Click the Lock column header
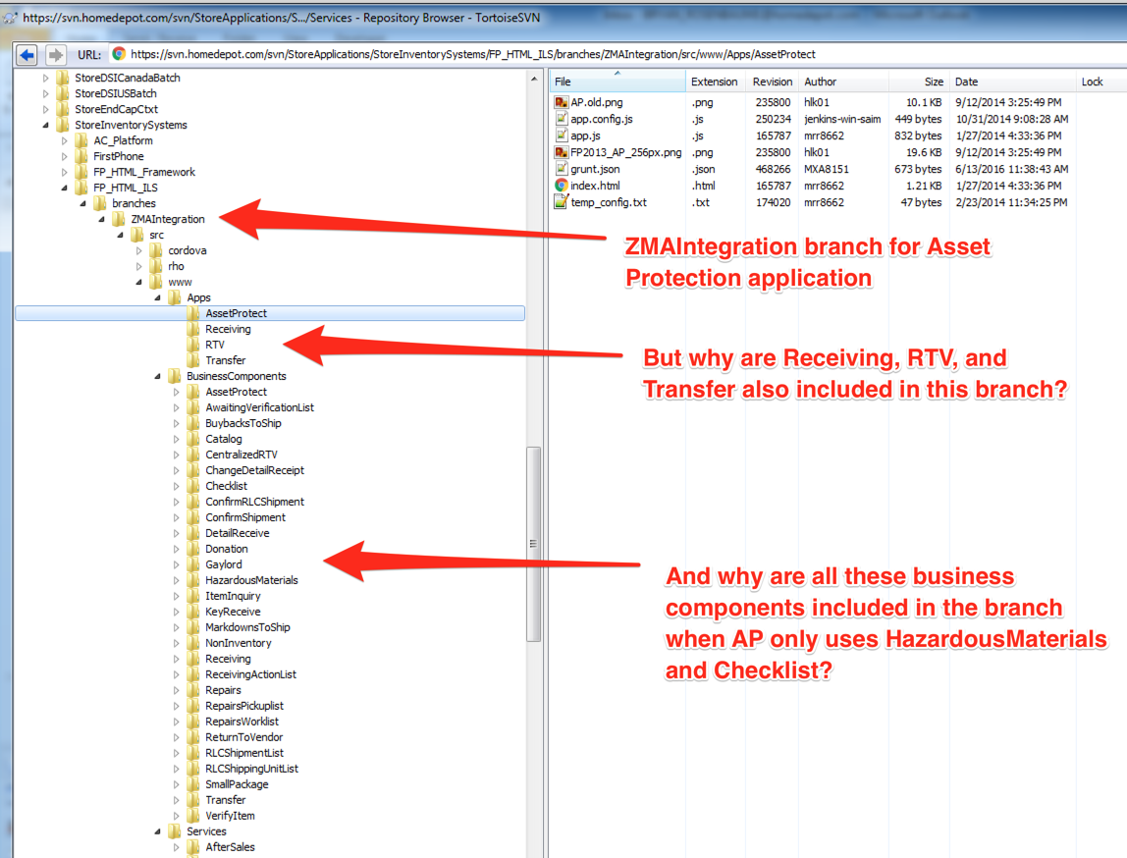 (1100, 81)
